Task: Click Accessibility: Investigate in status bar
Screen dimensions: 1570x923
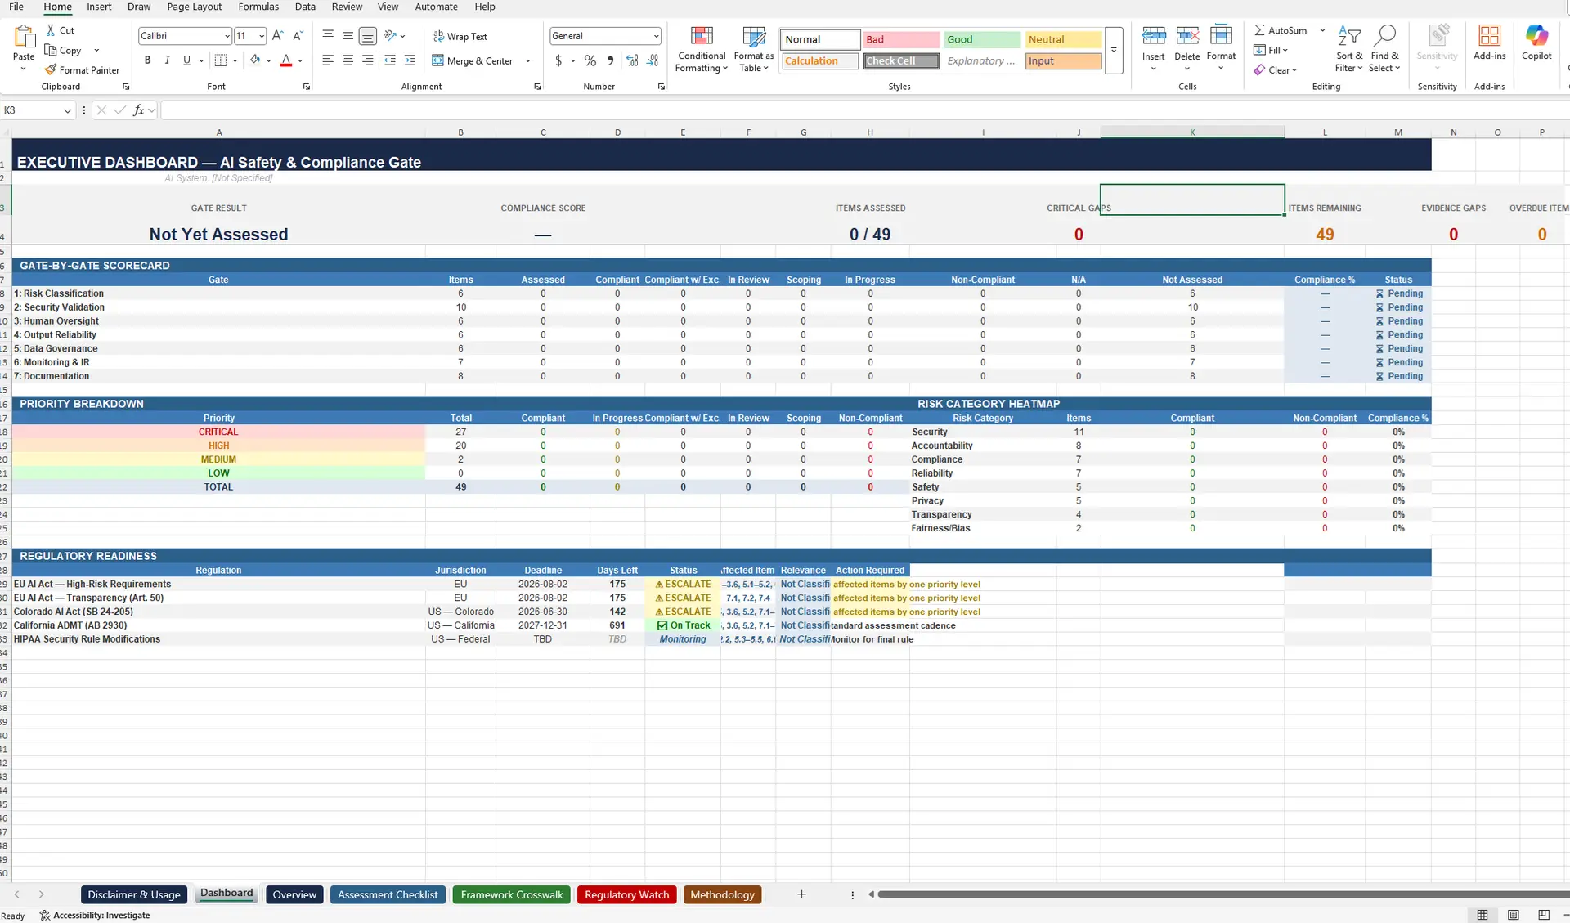Action: 95,916
